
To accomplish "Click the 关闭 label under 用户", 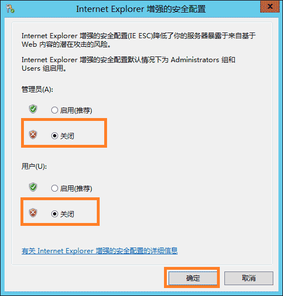I will pos(67,214).
